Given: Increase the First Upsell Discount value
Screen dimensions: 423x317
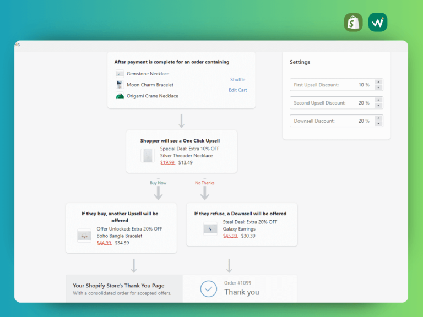Looking at the screenshot, I should coord(378,82).
